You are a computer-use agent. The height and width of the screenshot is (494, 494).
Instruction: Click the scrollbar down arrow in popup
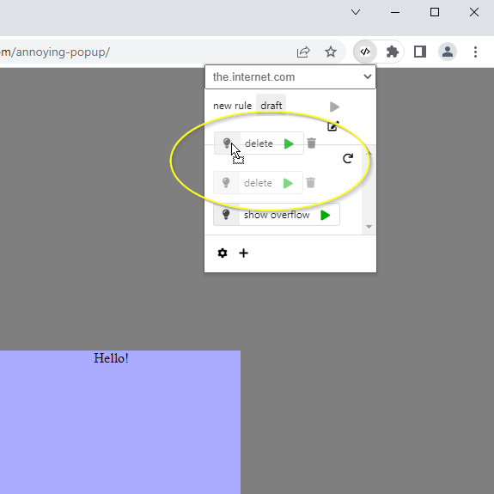(x=369, y=227)
